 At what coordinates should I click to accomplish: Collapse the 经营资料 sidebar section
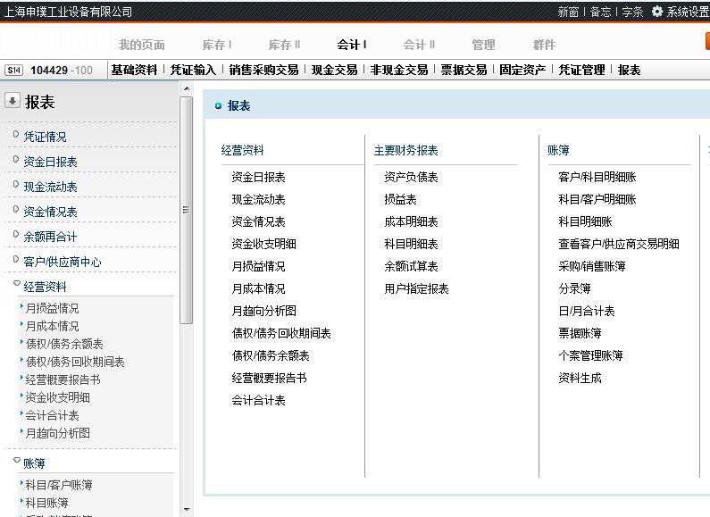[x=16, y=286]
